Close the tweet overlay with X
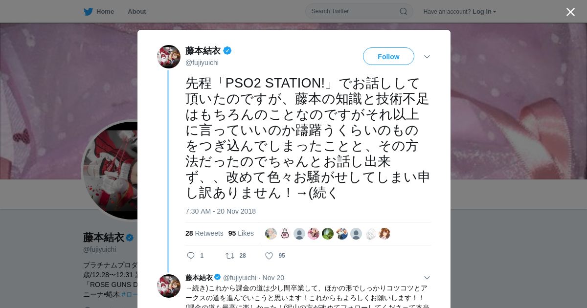This screenshot has width=587, height=308. 570,12
